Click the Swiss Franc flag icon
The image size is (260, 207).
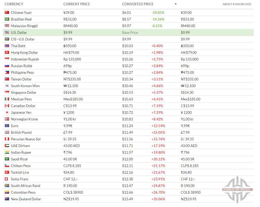[x=6, y=179]
